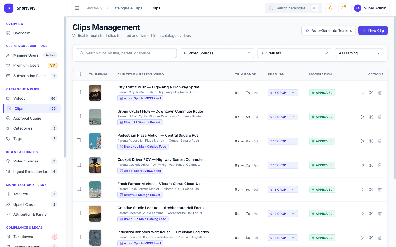The image size is (396, 247).
Task: Delete the Pedestrian Plaza Motion clip
Action: 380,141
